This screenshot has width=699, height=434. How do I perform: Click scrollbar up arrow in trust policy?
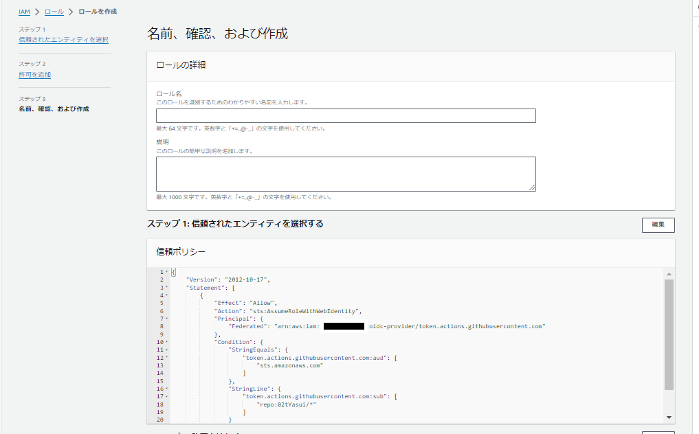click(669, 273)
